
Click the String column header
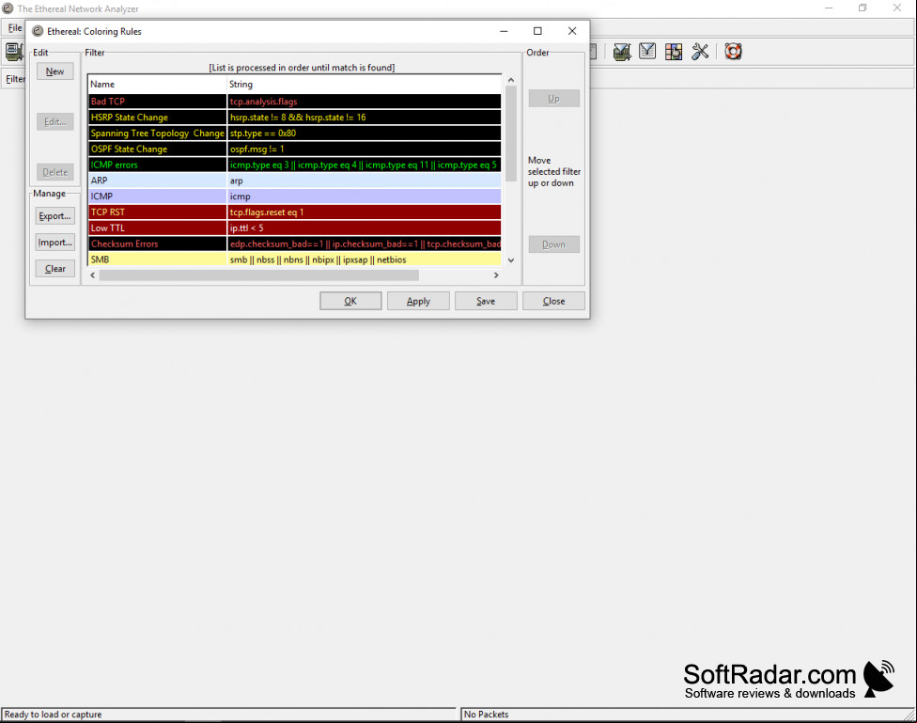pyautogui.click(x=364, y=85)
